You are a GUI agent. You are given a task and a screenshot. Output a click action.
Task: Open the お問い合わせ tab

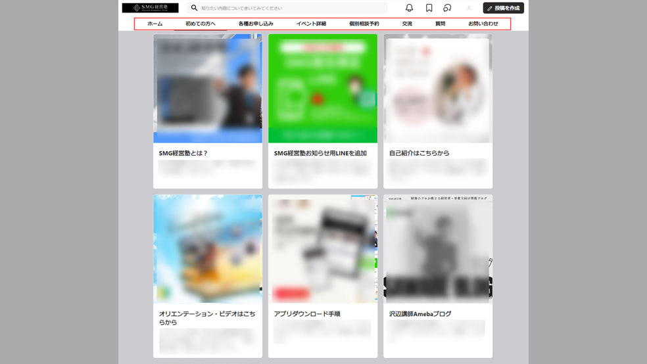point(483,24)
